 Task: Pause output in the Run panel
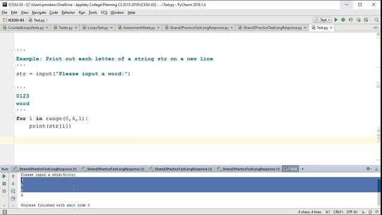pyautogui.click(x=4, y=191)
